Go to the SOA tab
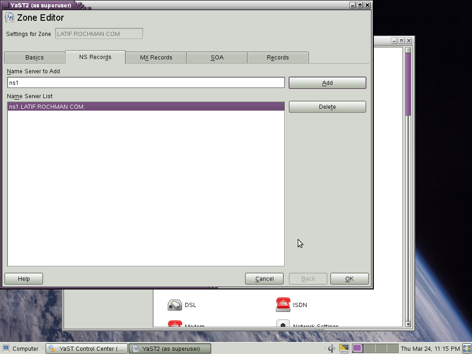 pyautogui.click(x=217, y=58)
